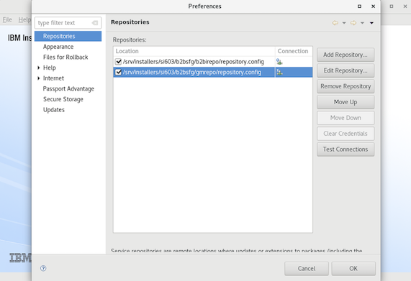Image resolution: width=411 pixels, height=281 pixels.
Task: Click the forward navigation arrow icon
Action: [353, 23]
